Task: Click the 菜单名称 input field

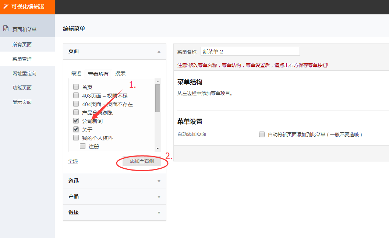Action: point(250,51)
